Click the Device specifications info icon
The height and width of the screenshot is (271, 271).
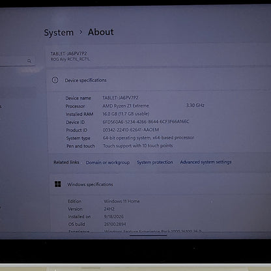tap(55, 80)
